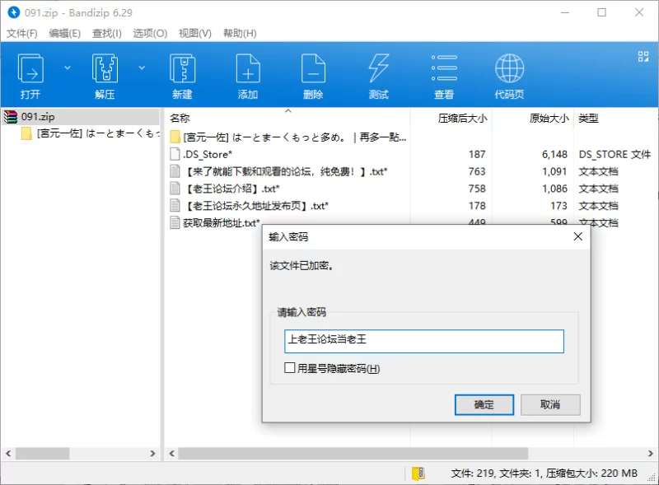Screen dimensions: 659x485
Task: Sort by 压缩后大小 column header
Action: click(462, 119)
